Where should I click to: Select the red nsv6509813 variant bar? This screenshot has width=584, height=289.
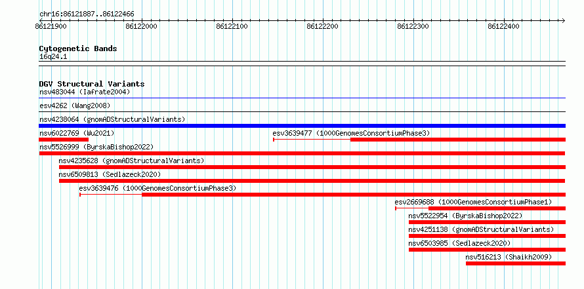pos(312,181)
